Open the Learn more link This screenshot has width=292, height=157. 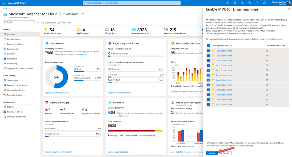click(x=277, y=39)
